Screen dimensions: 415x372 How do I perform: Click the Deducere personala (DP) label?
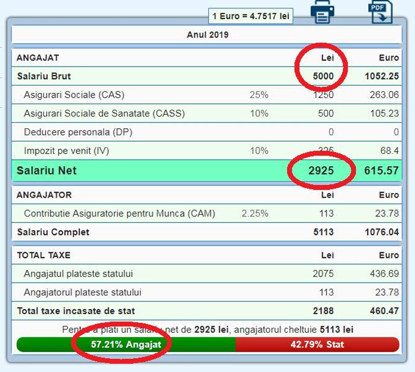(x=78, y=132)
